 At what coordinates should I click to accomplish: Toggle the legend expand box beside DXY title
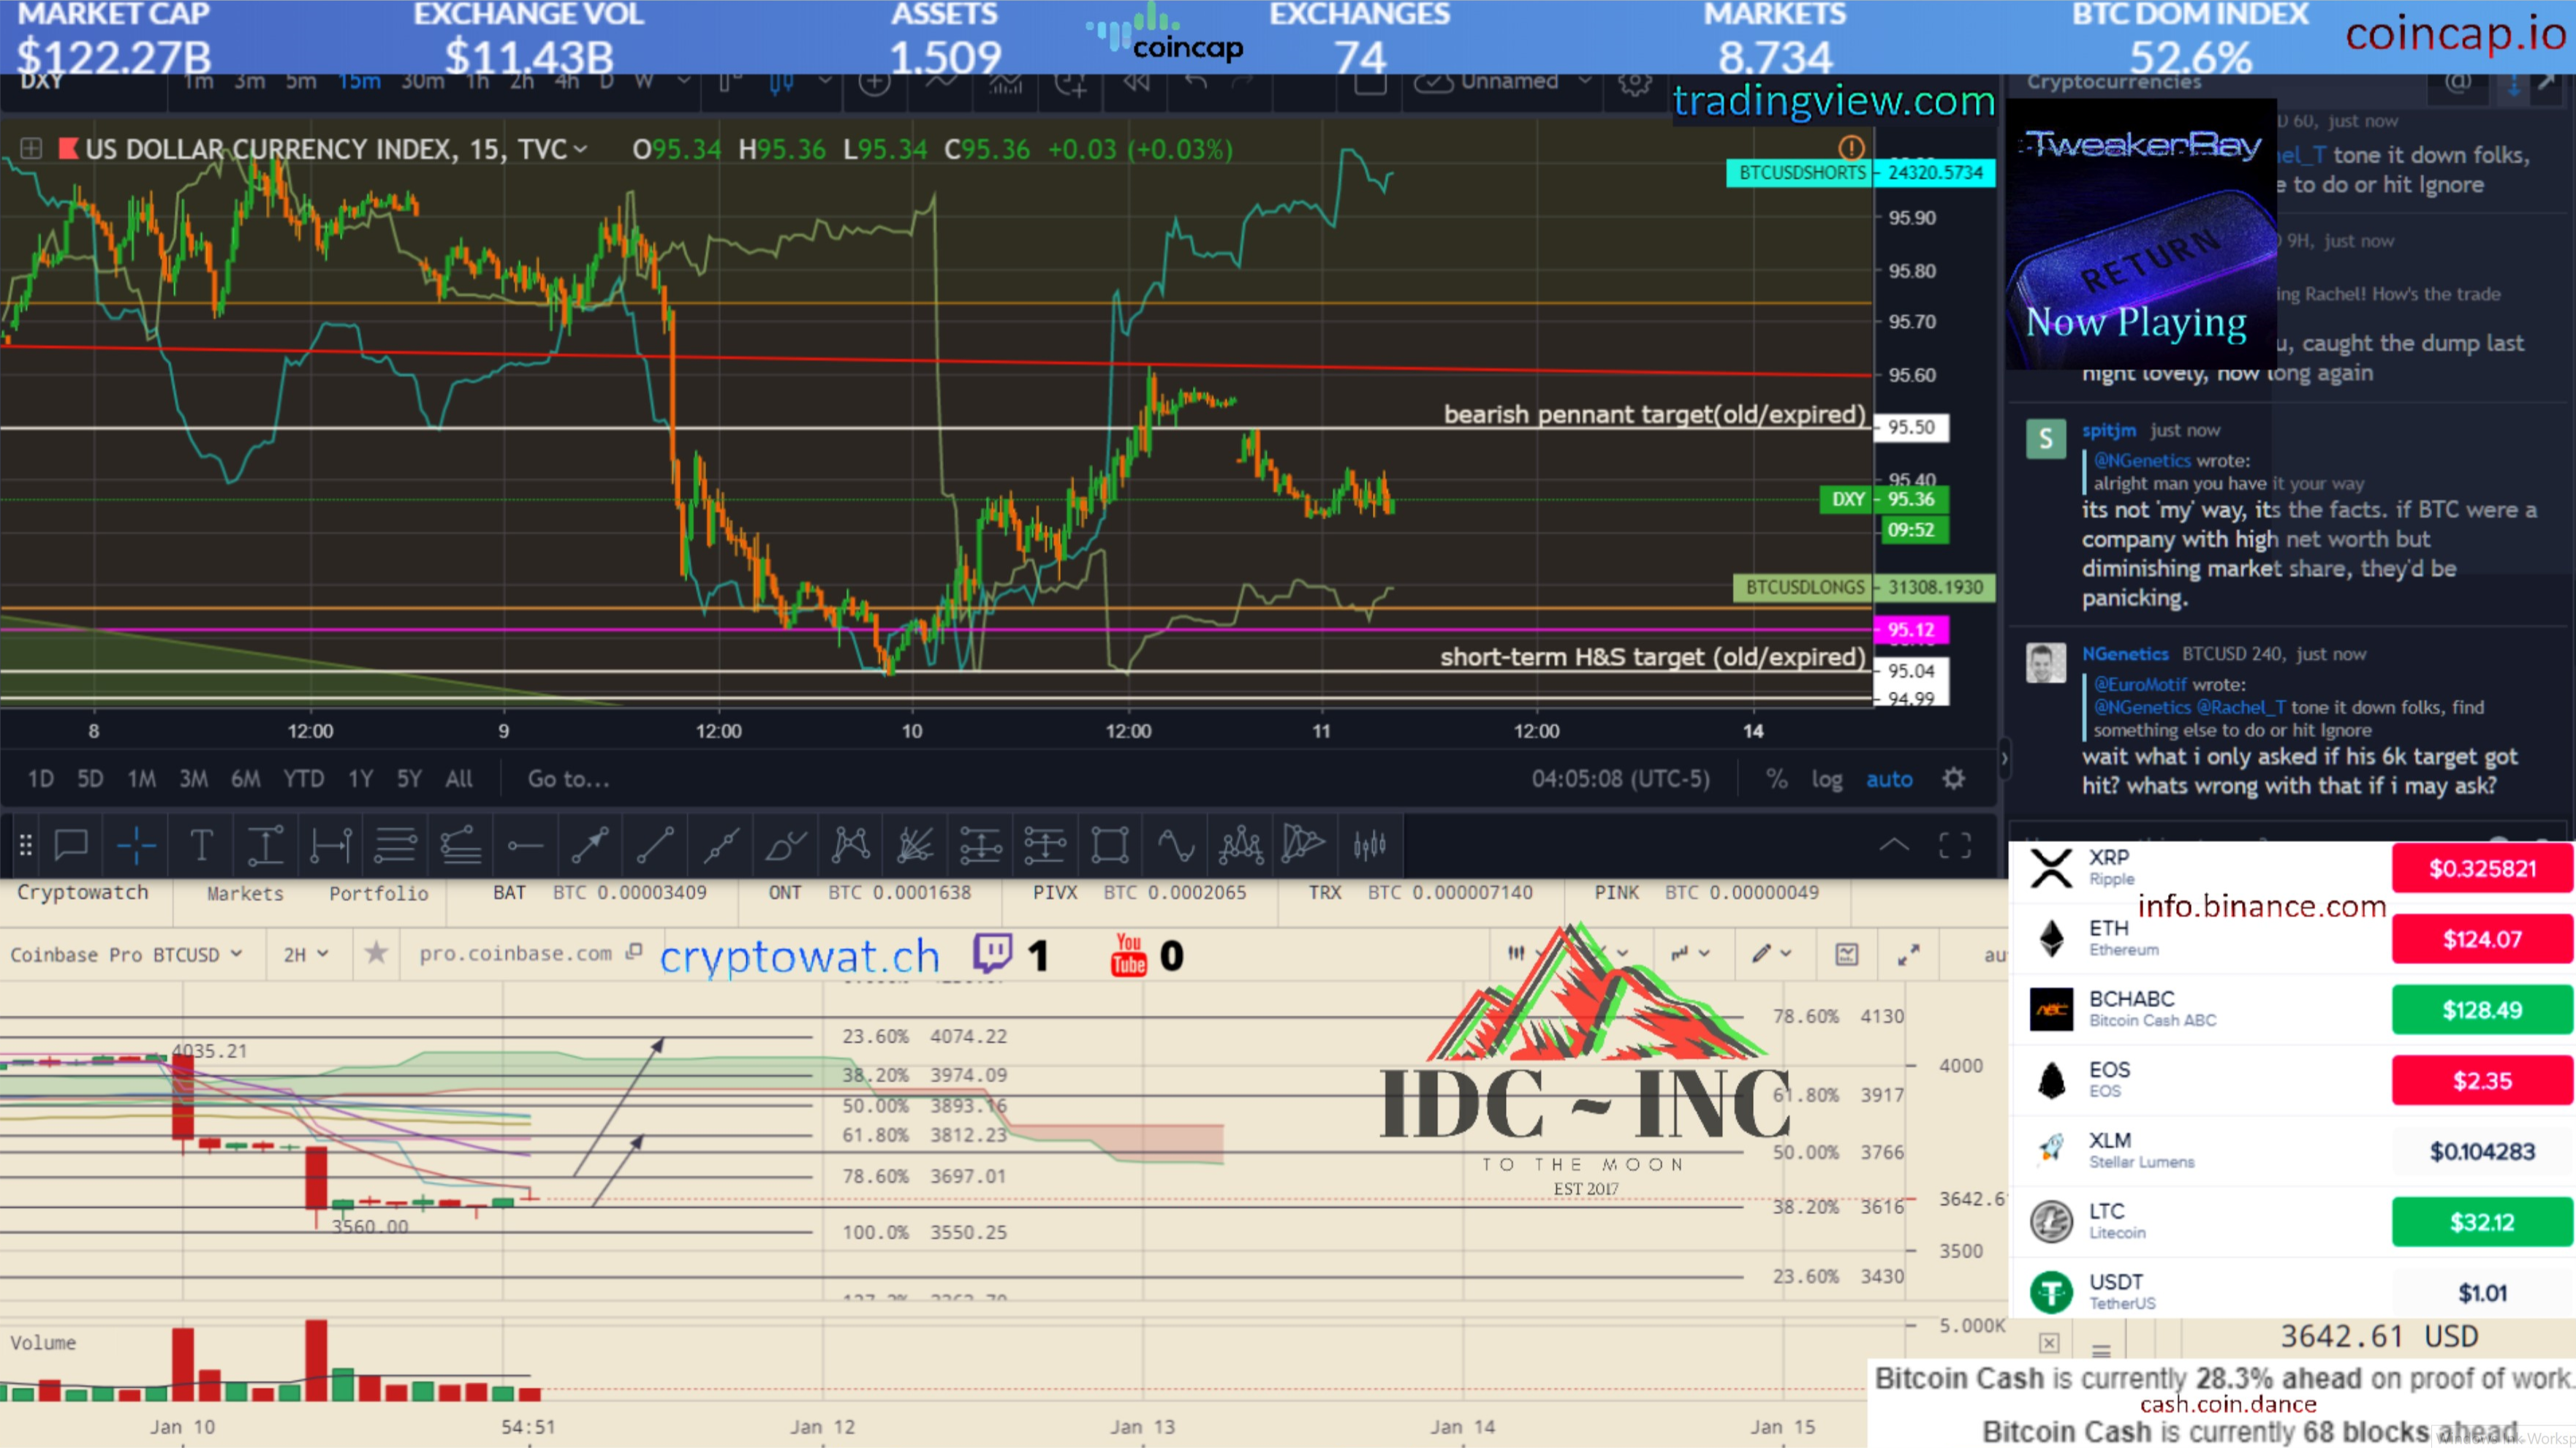click(31, 149)
